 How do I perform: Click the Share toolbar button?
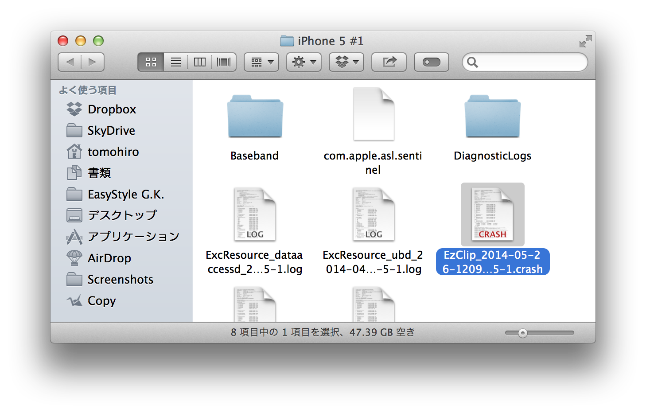(x=389, y=62)
